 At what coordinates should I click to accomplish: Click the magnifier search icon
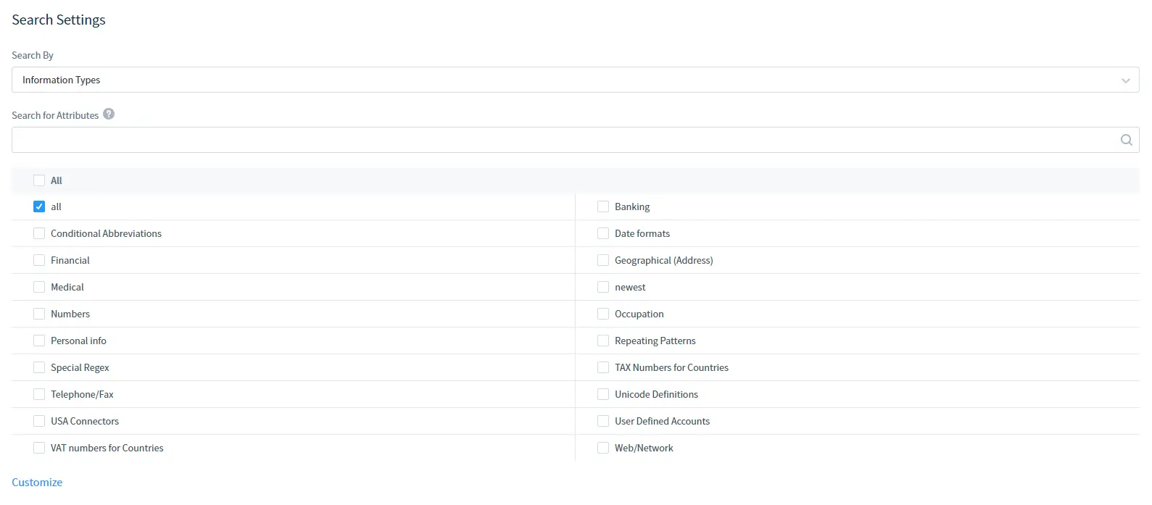pos(1126,140)
